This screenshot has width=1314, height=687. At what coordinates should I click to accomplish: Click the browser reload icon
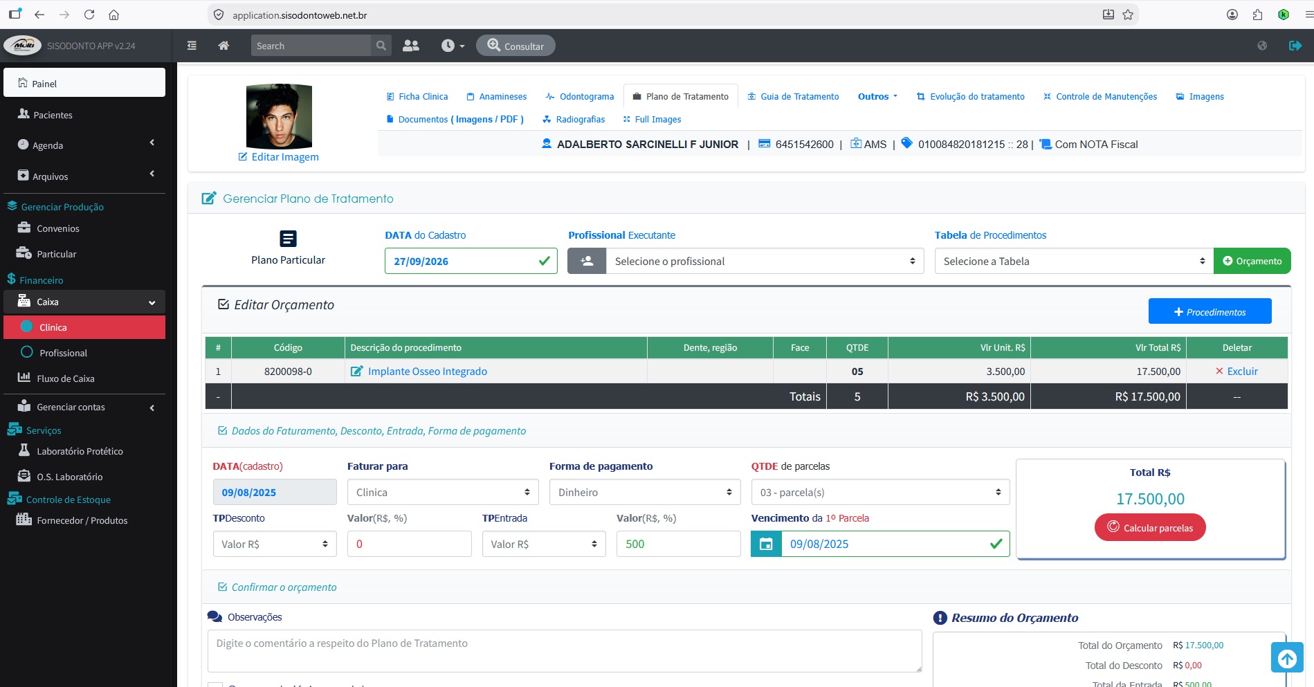tap(89, 15)
